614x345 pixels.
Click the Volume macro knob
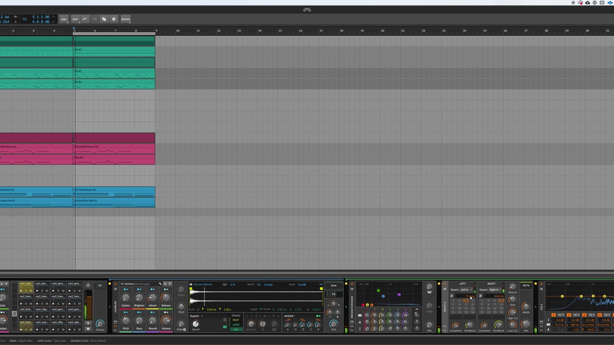(166, 321)
